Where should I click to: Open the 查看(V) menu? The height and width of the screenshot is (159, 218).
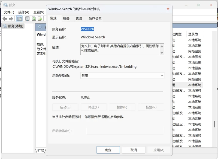(39, 12)
